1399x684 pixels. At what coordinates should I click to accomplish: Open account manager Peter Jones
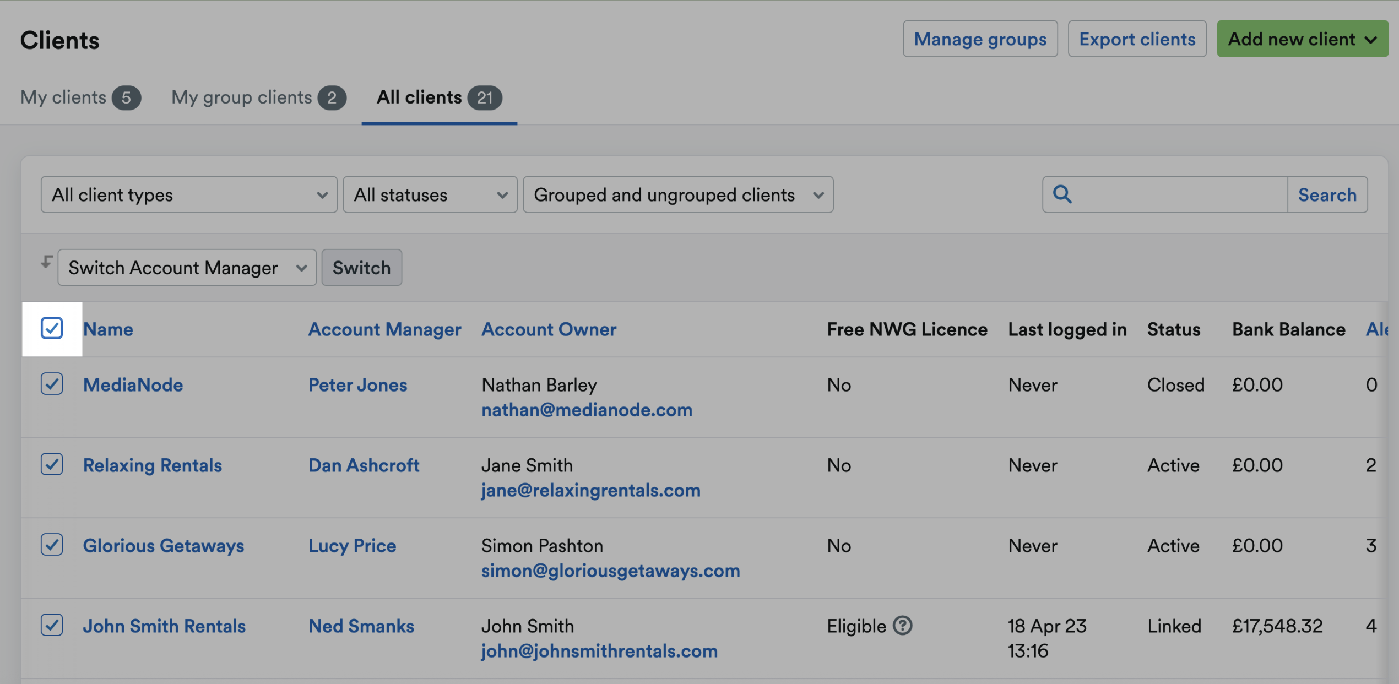[x=357, y=384]
